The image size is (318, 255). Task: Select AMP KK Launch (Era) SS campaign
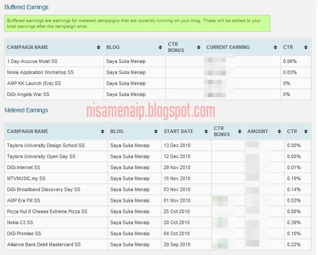pos(34,83)
